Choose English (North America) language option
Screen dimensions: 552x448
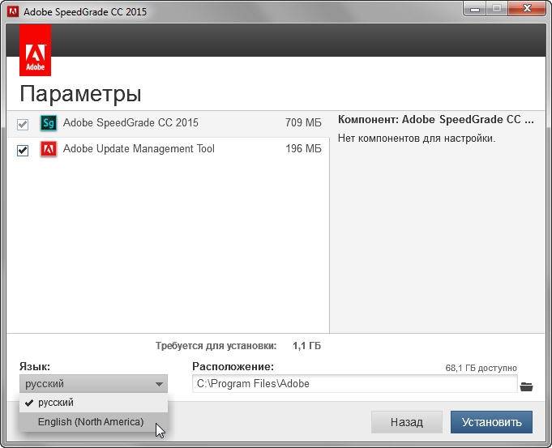[94, 421]
